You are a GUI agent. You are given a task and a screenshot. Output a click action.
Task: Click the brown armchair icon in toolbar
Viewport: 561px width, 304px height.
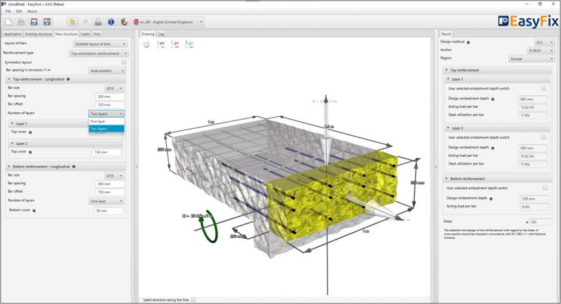click(124, 22)
